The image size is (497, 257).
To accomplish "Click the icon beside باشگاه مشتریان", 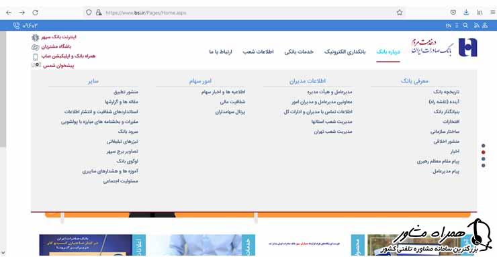I will [35, 47].
